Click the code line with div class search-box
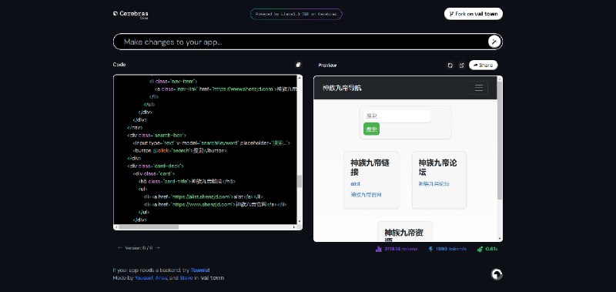 pyautogui.click(x=157, y=135)
